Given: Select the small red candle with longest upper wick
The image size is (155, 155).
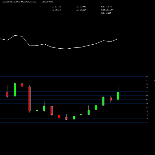Looking at the screenshot, I should (x=22, y=85).
